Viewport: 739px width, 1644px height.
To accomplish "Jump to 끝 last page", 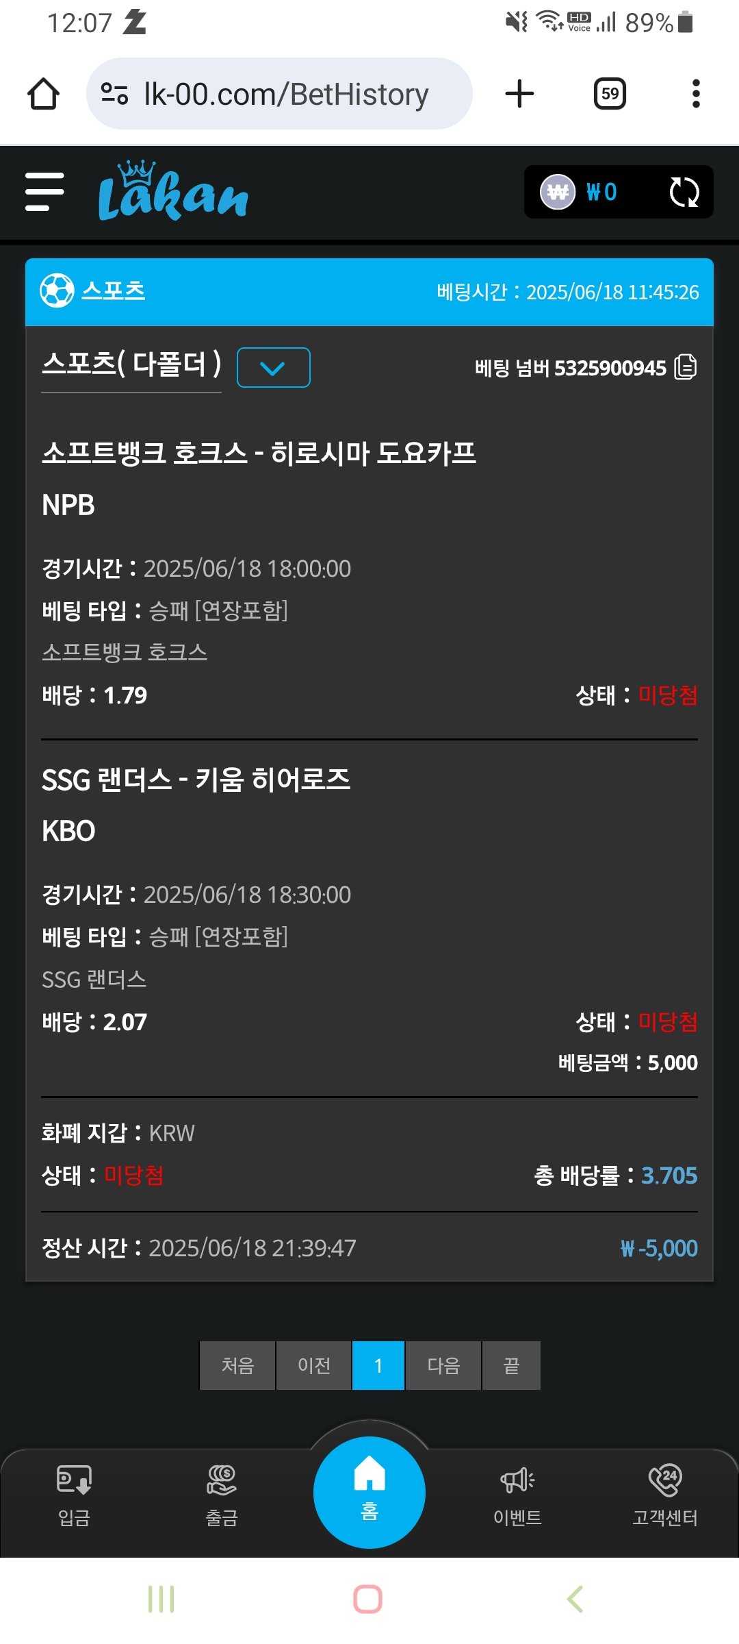I will coord(511,1365).
